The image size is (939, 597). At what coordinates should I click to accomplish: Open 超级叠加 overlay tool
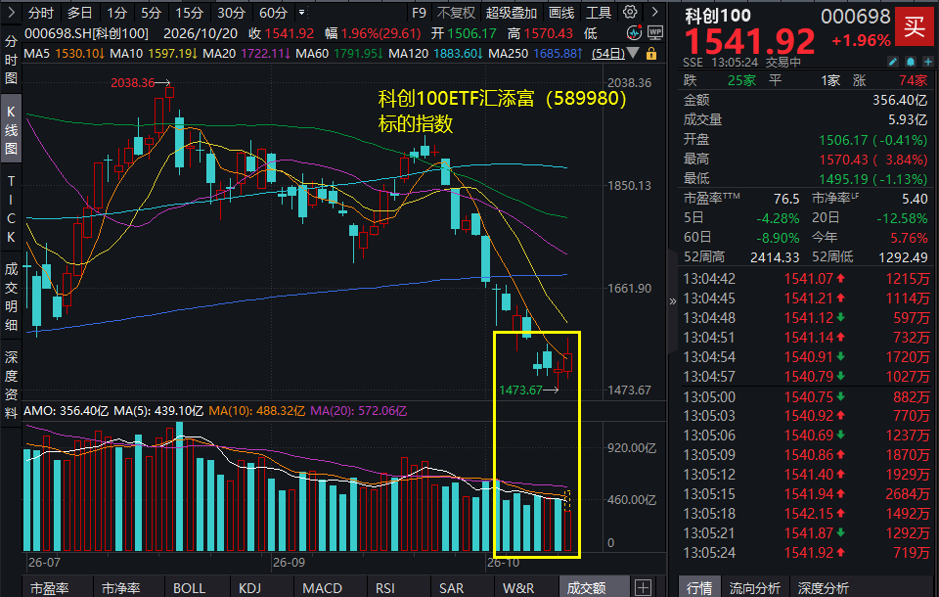click(512, 13)
